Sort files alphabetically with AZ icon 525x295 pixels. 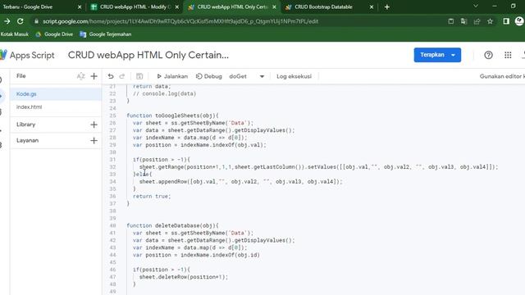(x=80, y=76)
